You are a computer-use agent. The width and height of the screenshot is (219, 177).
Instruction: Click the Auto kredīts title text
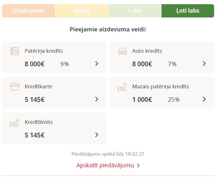pos(147,51)
